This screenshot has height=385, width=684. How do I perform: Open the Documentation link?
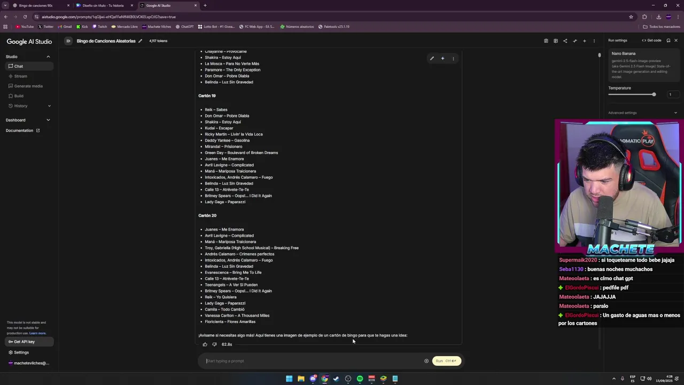[x=22, y=130]
